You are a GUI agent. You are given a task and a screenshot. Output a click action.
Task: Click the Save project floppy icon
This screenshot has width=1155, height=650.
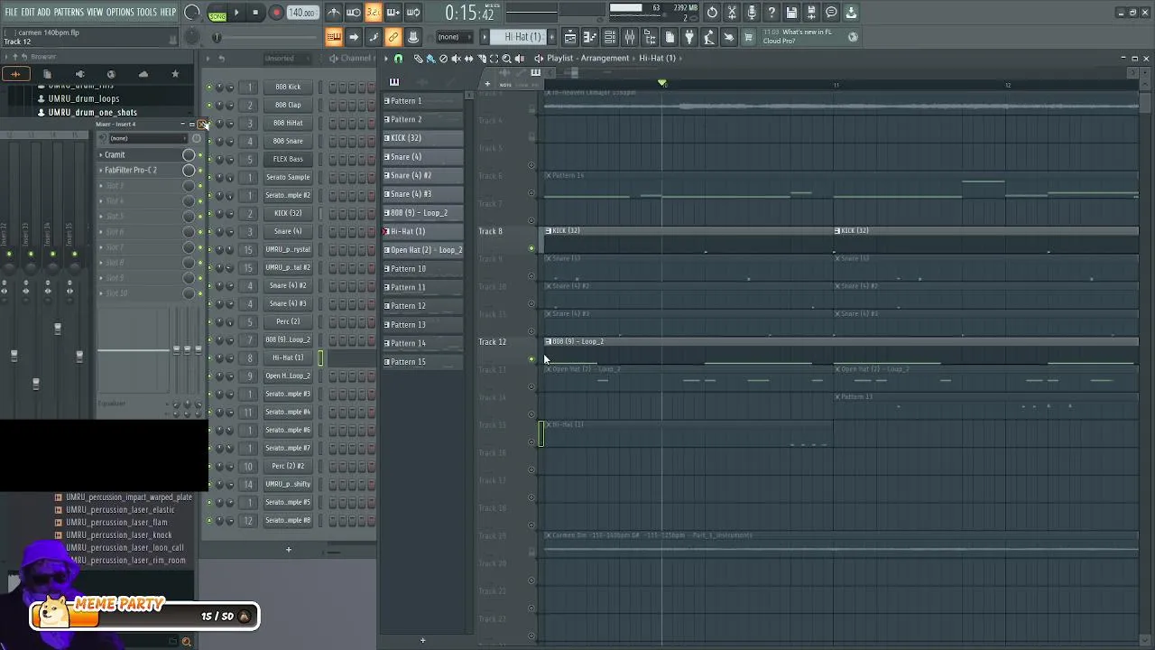pos(791,13)
